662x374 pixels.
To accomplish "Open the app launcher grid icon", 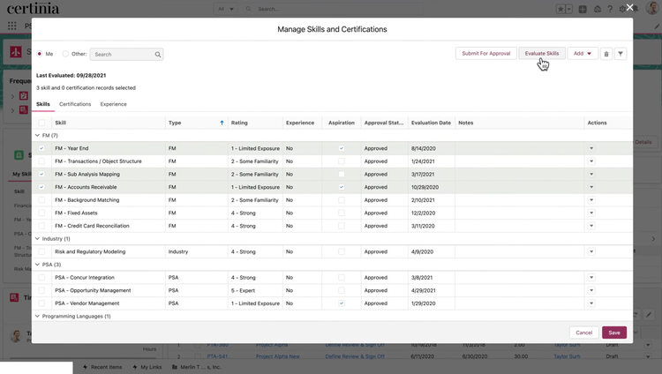I will (x=11, y=26).
